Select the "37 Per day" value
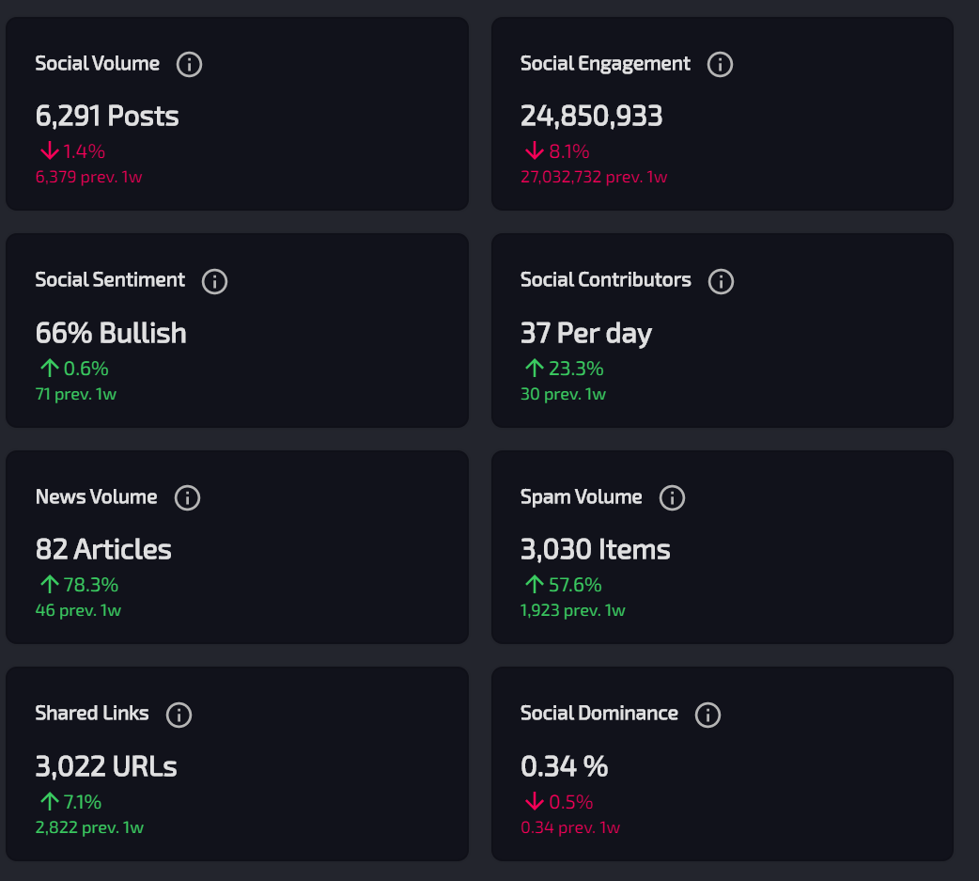 point(586,334)
